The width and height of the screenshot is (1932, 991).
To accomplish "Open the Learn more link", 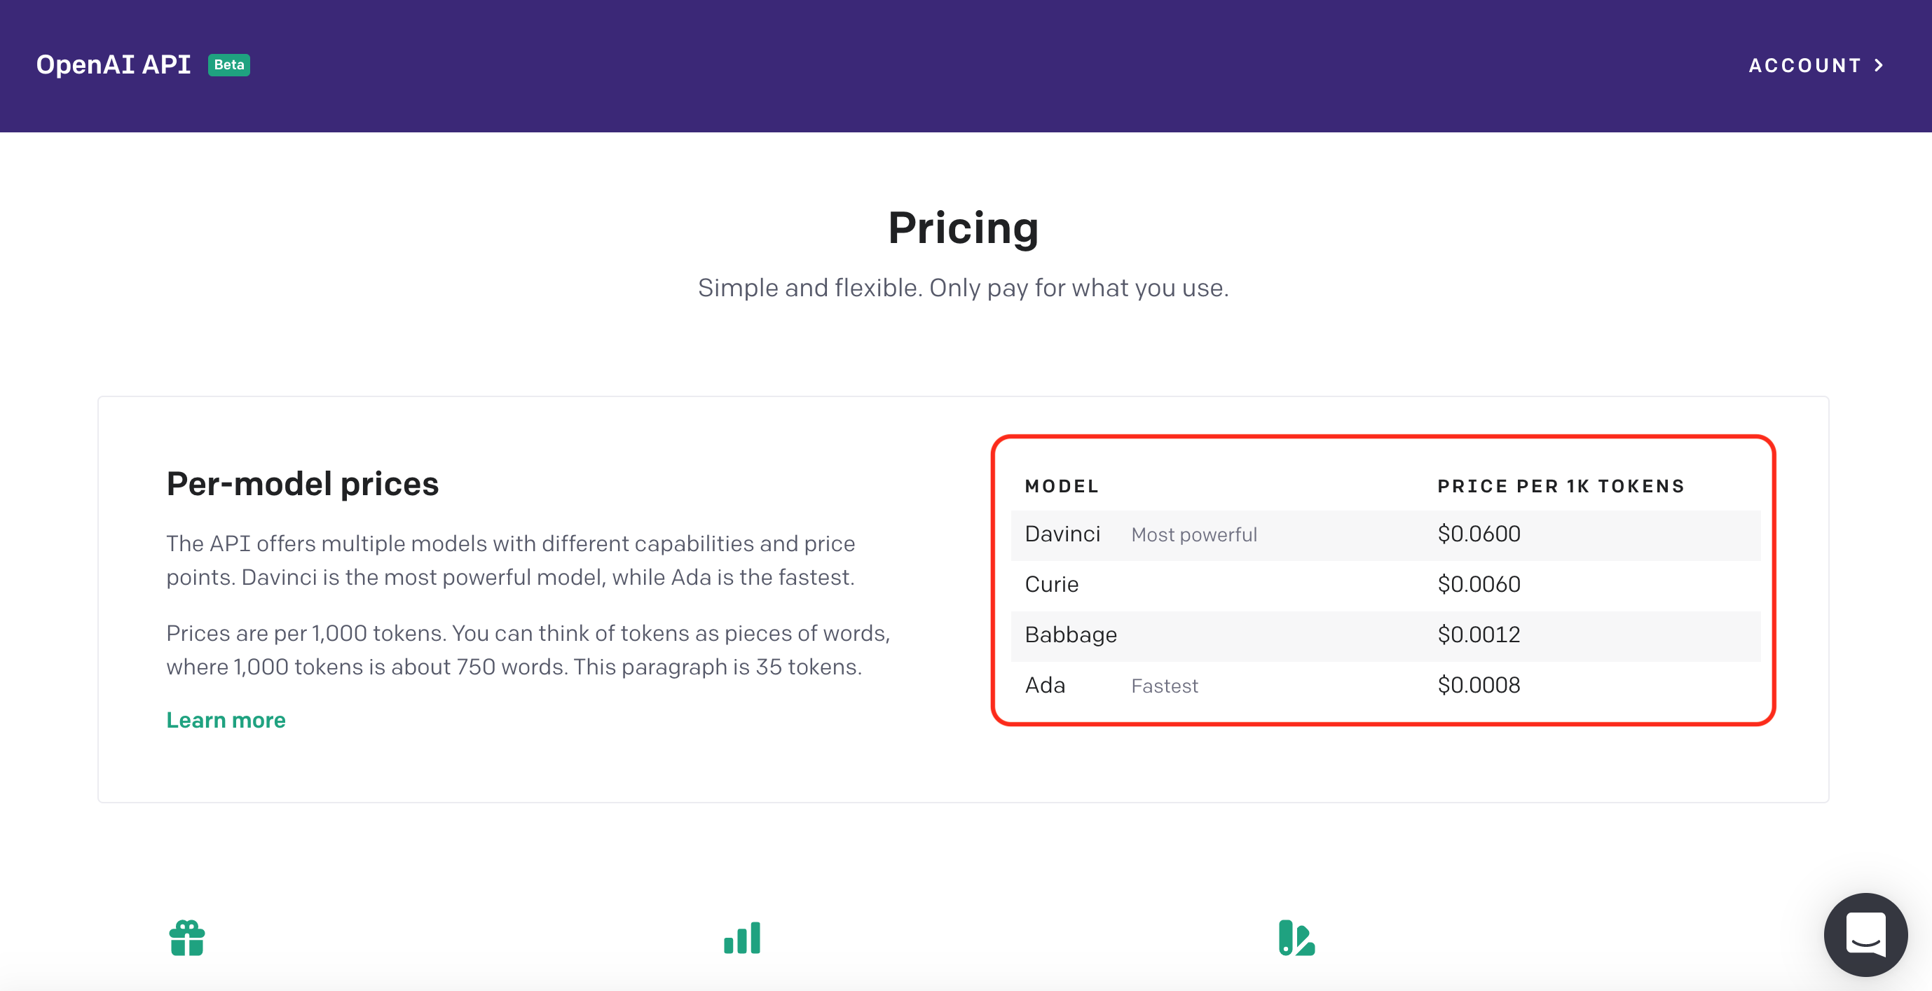I will point(226,720).
